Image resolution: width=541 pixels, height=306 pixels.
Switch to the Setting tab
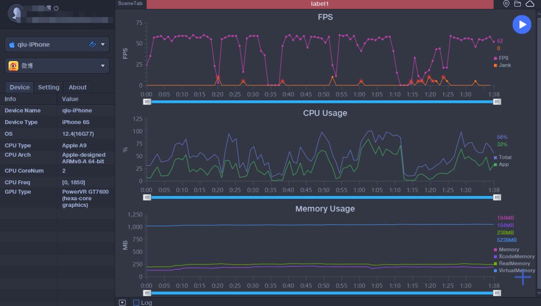tap(49, 87)
